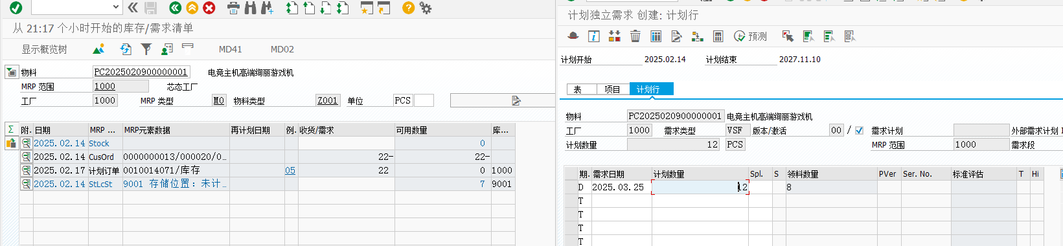This screenshot has width=1063, height=246.
Task: Click exception message link 05
Action: click(x=290, y=170)
